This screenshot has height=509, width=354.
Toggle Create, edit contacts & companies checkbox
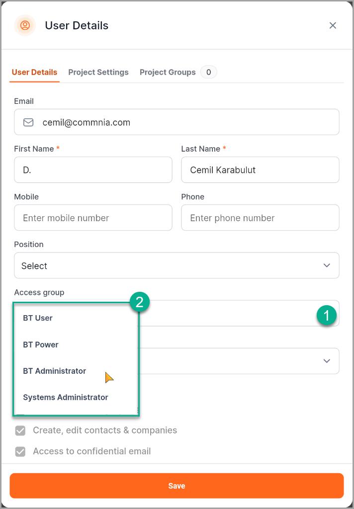(x=20, y=430)
